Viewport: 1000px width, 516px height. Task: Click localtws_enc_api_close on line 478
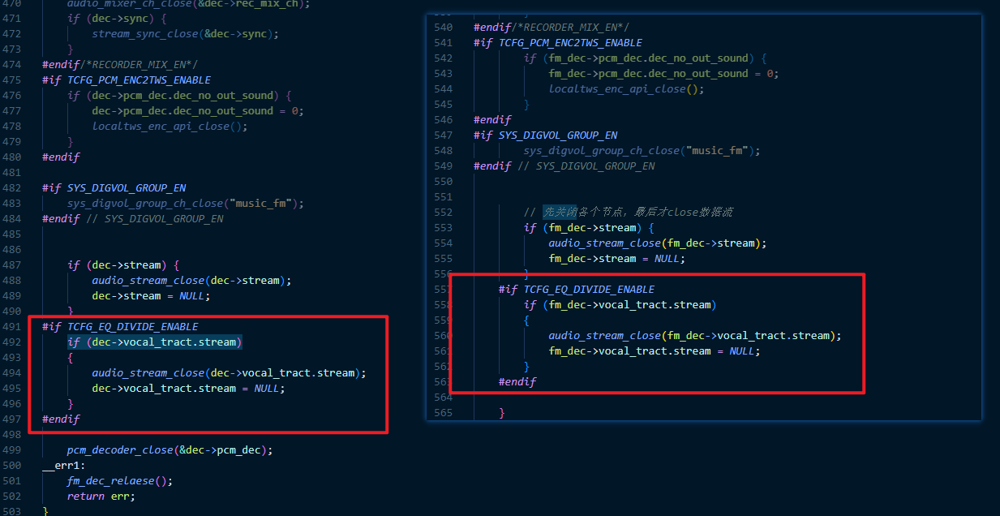(x=161, y=126)
